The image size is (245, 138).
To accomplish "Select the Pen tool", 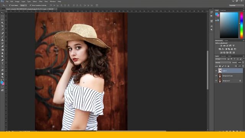I will 2,60.
